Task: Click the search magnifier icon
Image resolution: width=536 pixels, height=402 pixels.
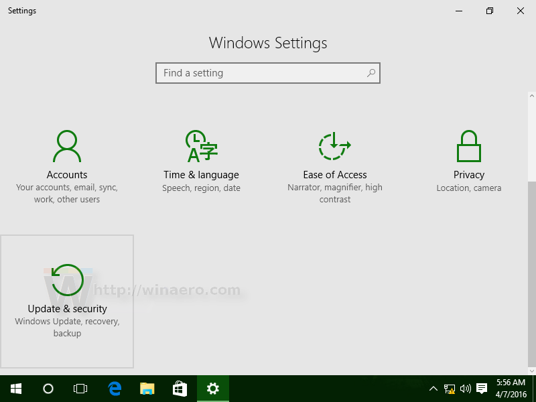Action: pos(371,73)
